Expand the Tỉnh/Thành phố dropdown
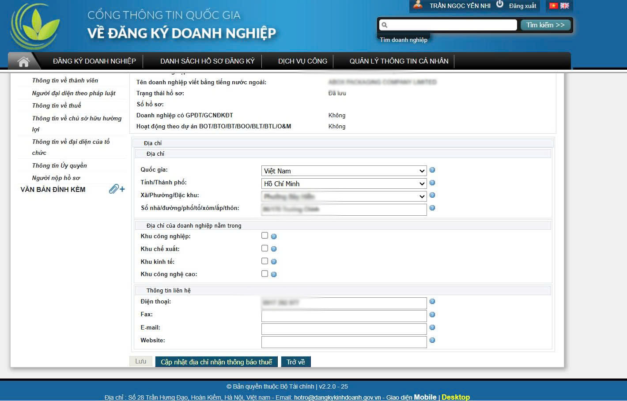 point(344,184)
